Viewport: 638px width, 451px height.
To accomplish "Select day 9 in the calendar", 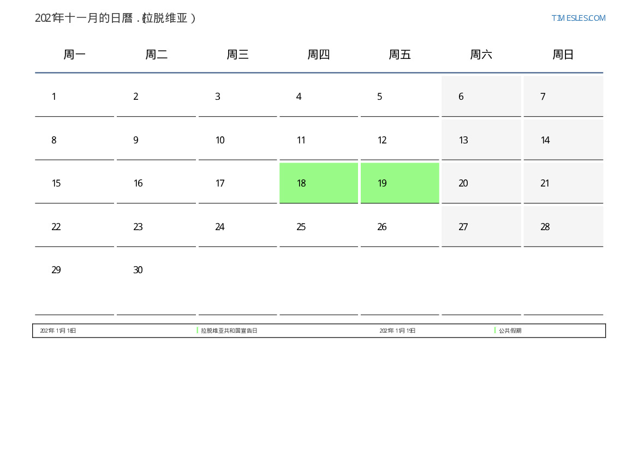I will coord(156,140).
